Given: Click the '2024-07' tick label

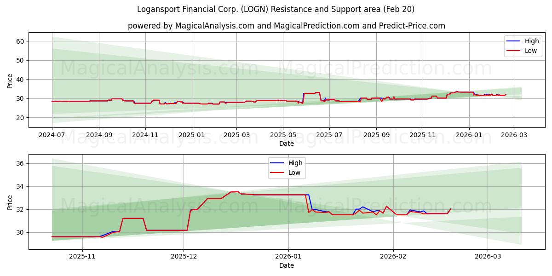Looking at the screenshot, I should [52, 135].
